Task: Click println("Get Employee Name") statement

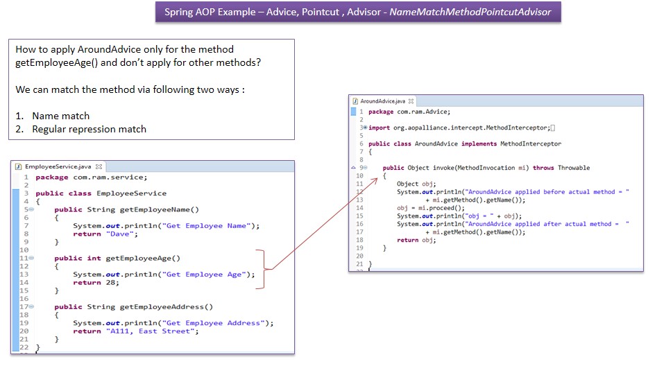Action: point(166,226)
